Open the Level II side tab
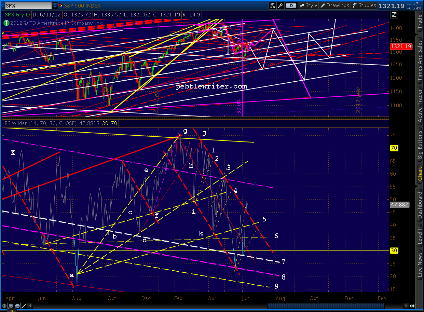424x312 pixels. coord(420,235)
